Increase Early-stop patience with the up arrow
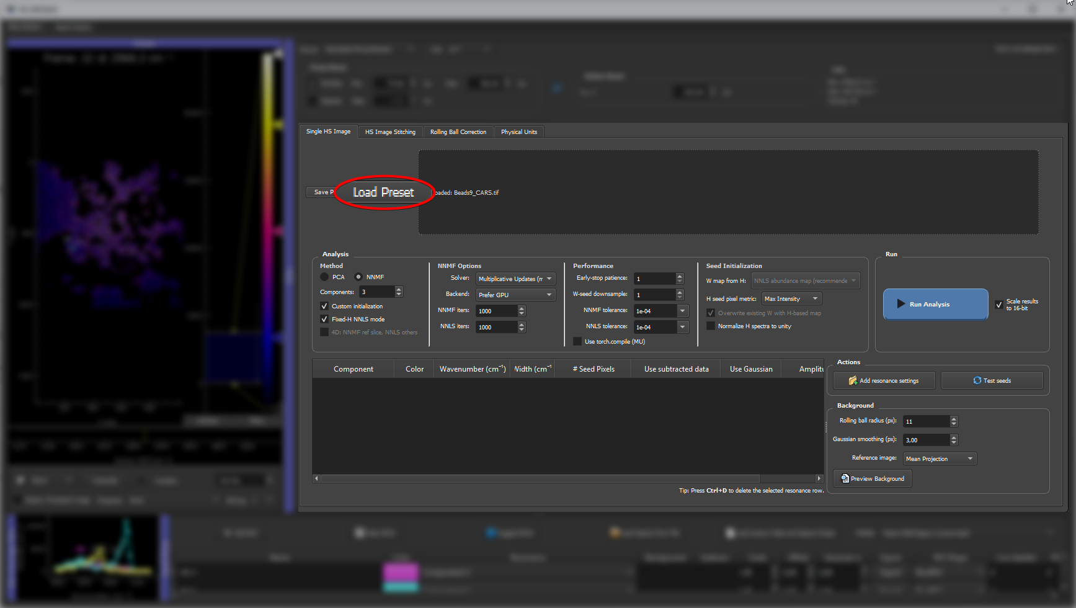This screenshot has width=1076, height=608. click(680, 276)
